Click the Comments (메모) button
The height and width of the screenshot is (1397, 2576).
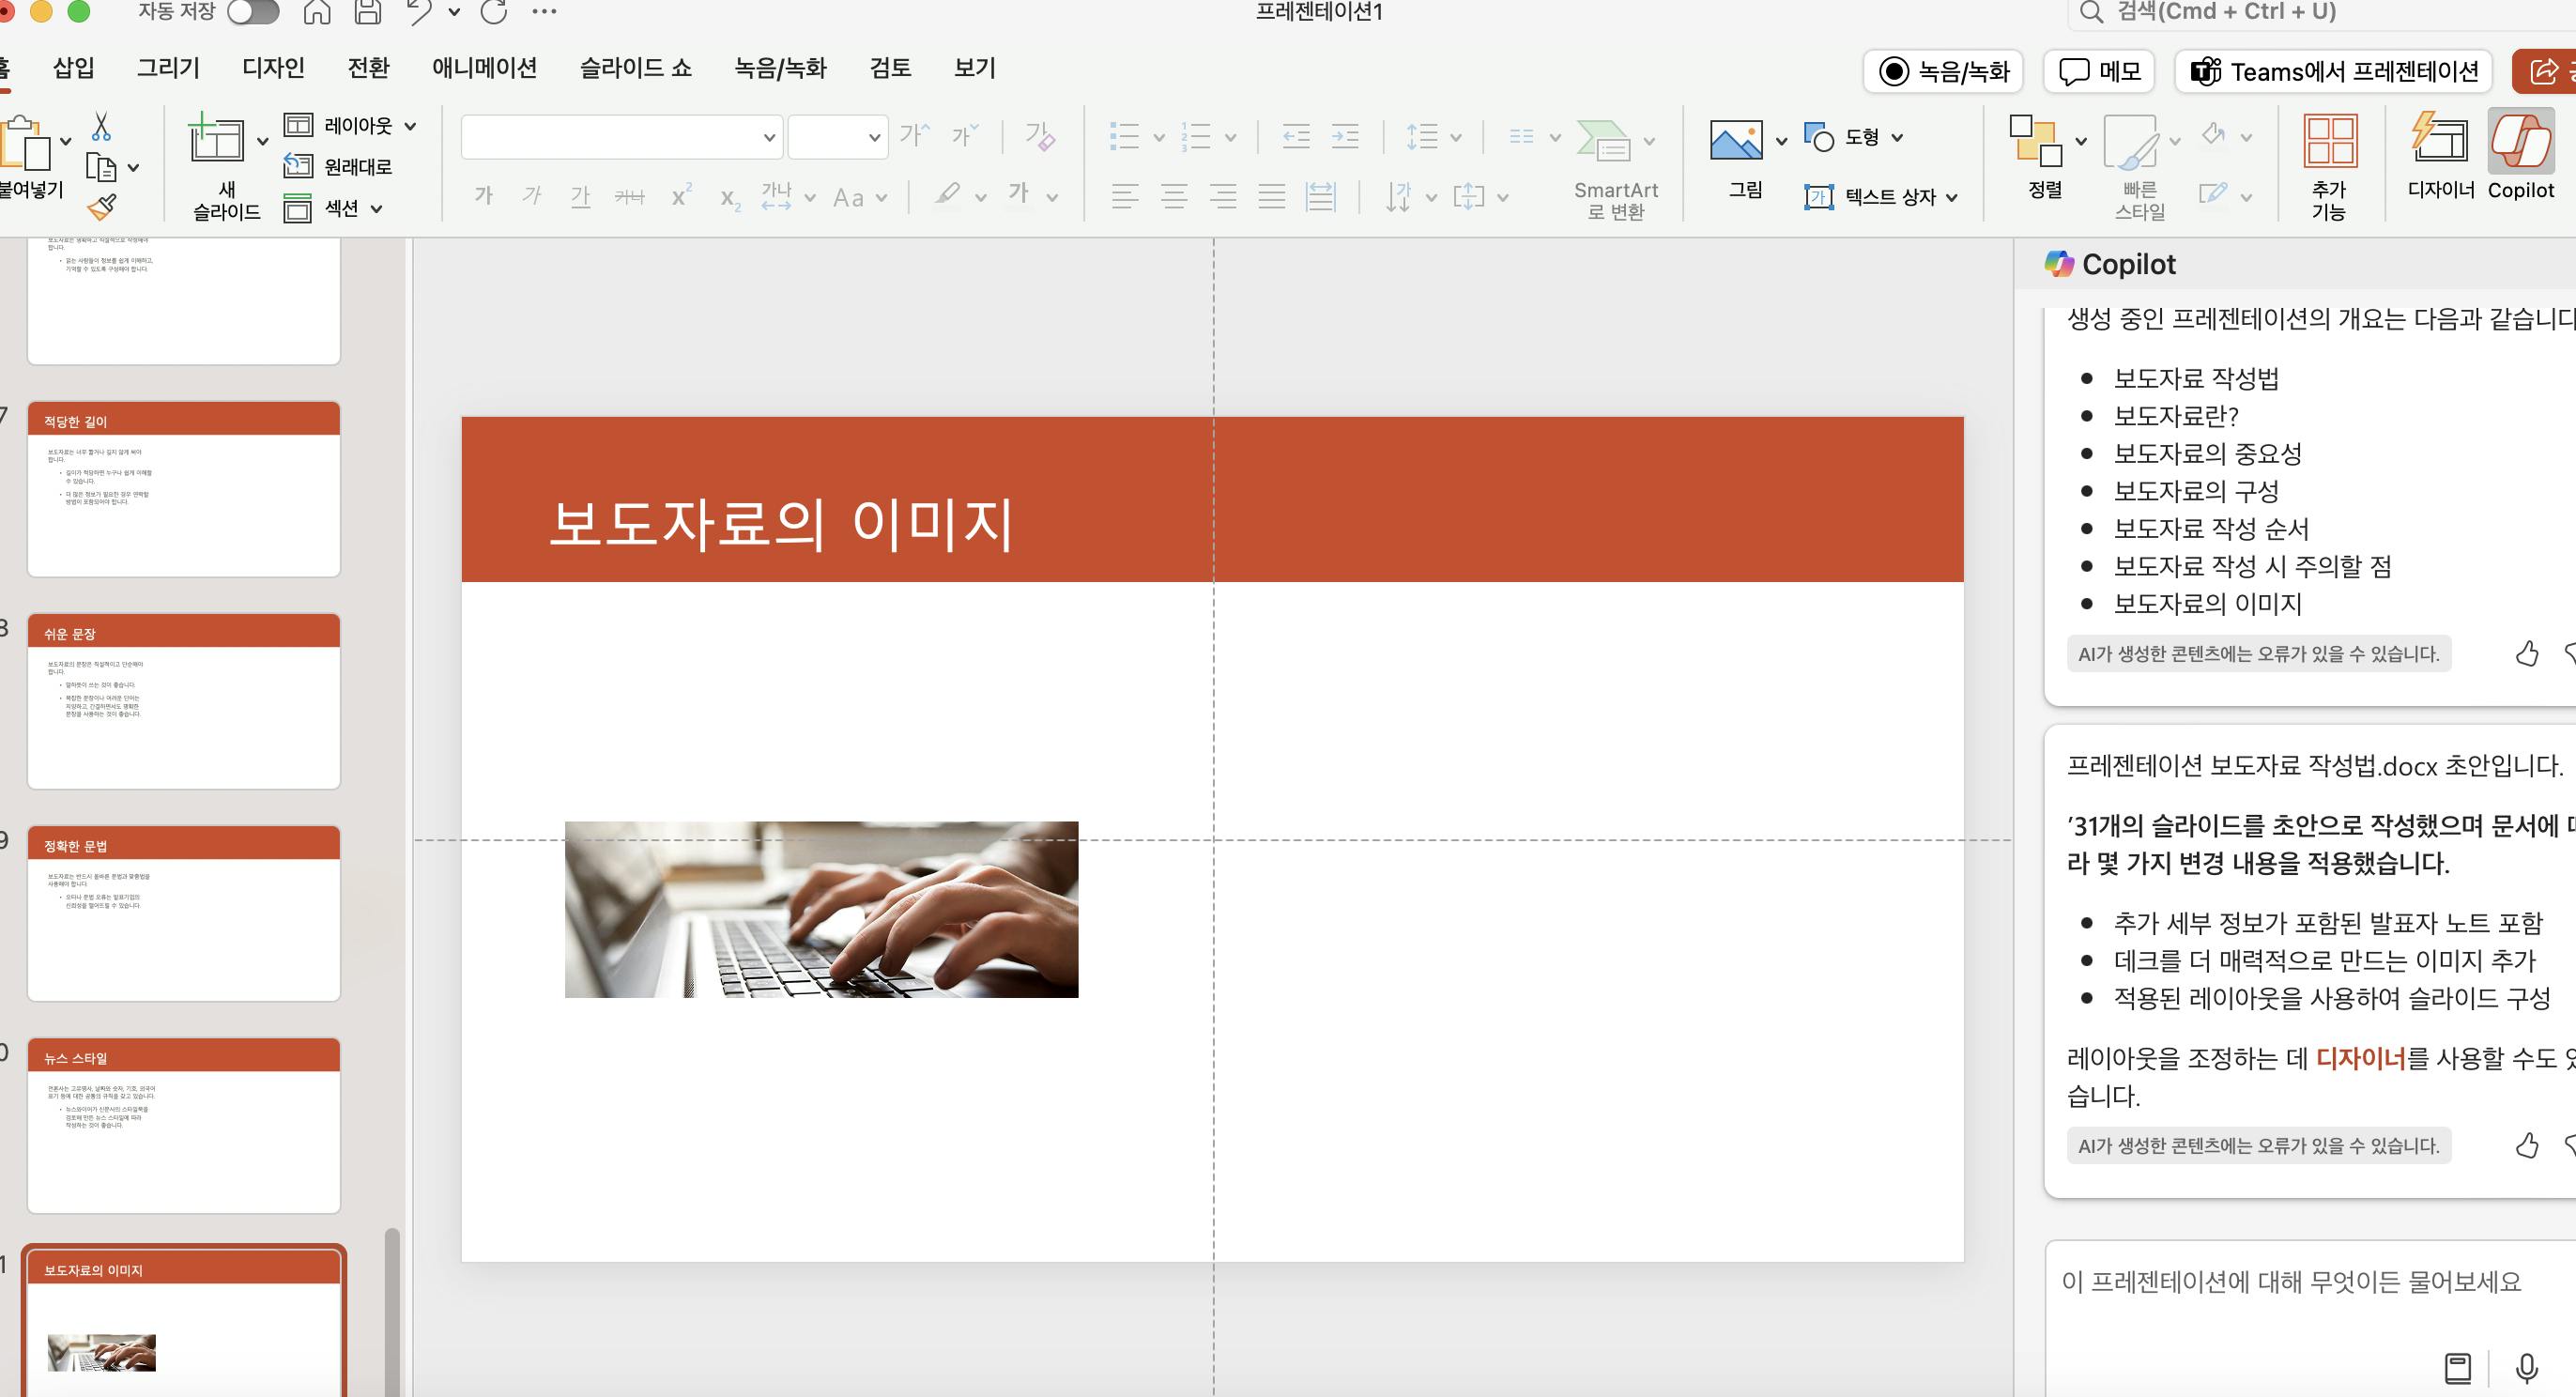click(x=2100, y=72)
